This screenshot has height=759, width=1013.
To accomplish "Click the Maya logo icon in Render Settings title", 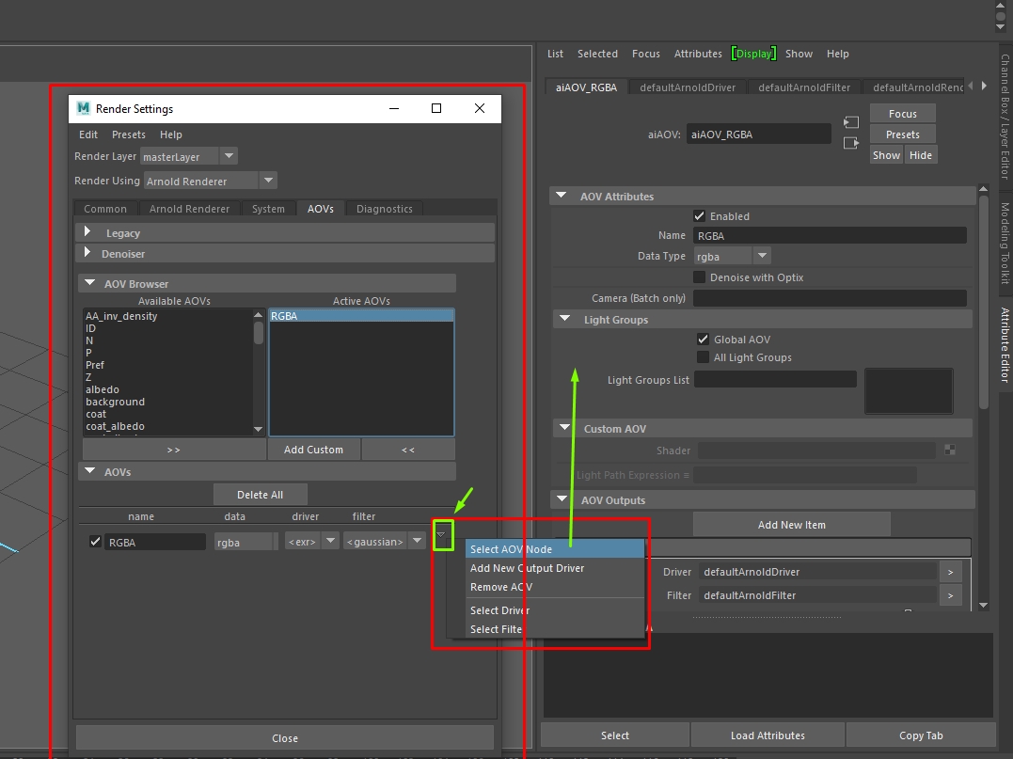I will 84,108.
